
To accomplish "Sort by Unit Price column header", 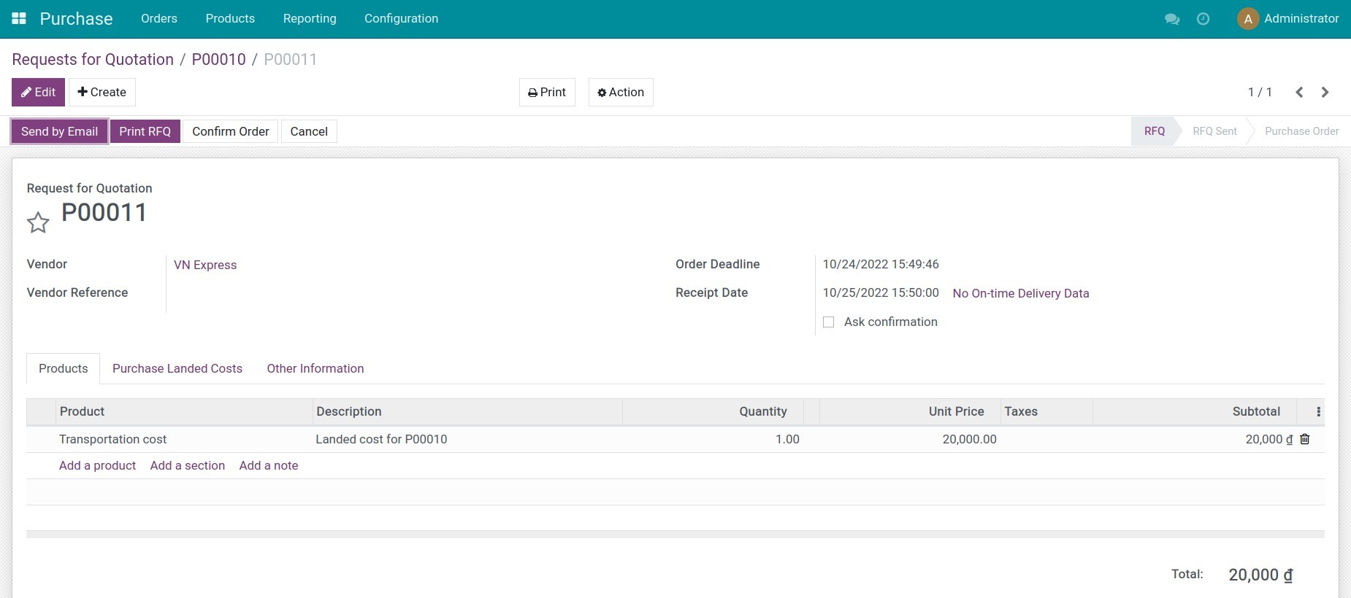I will (910, 411).
